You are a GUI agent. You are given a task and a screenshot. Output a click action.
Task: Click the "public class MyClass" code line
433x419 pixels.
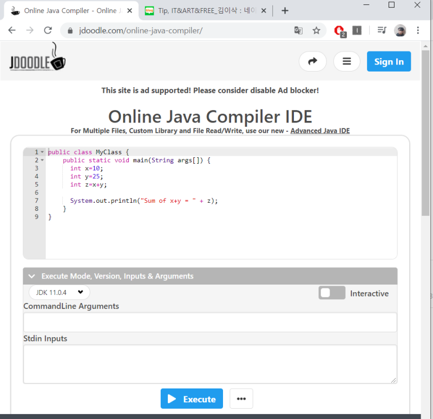tap(88, 152)
